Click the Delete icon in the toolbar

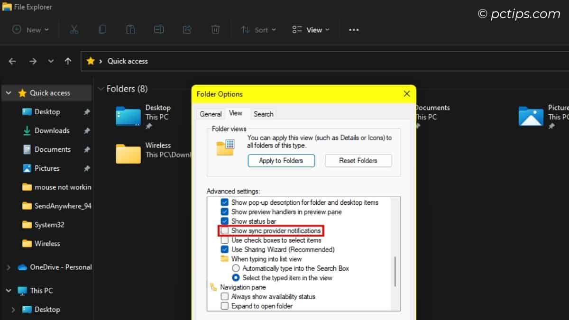pyautogui.click(x=215, y=29)
